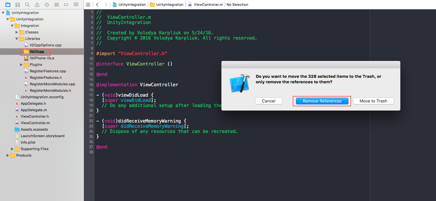Open the Report navigator speech bubble icon
This screenshot has height=201, width=436.
click(76, 5)
